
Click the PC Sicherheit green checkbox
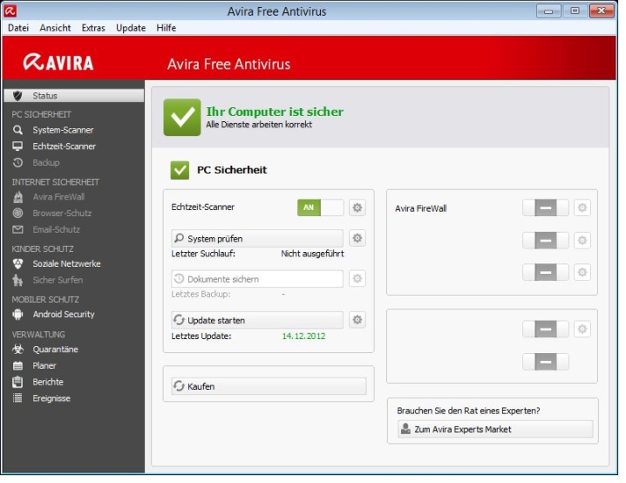tap(180, 170)
